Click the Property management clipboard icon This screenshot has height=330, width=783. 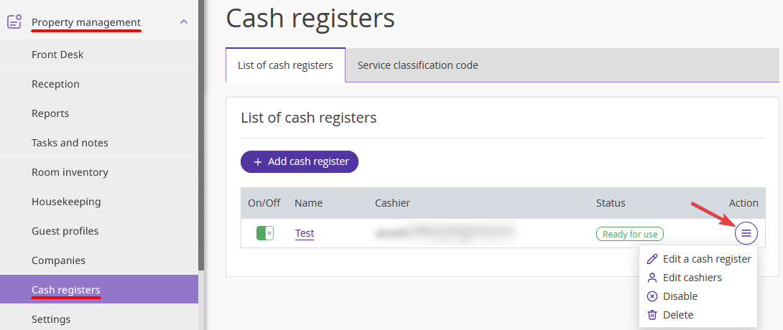pos(14,22)
